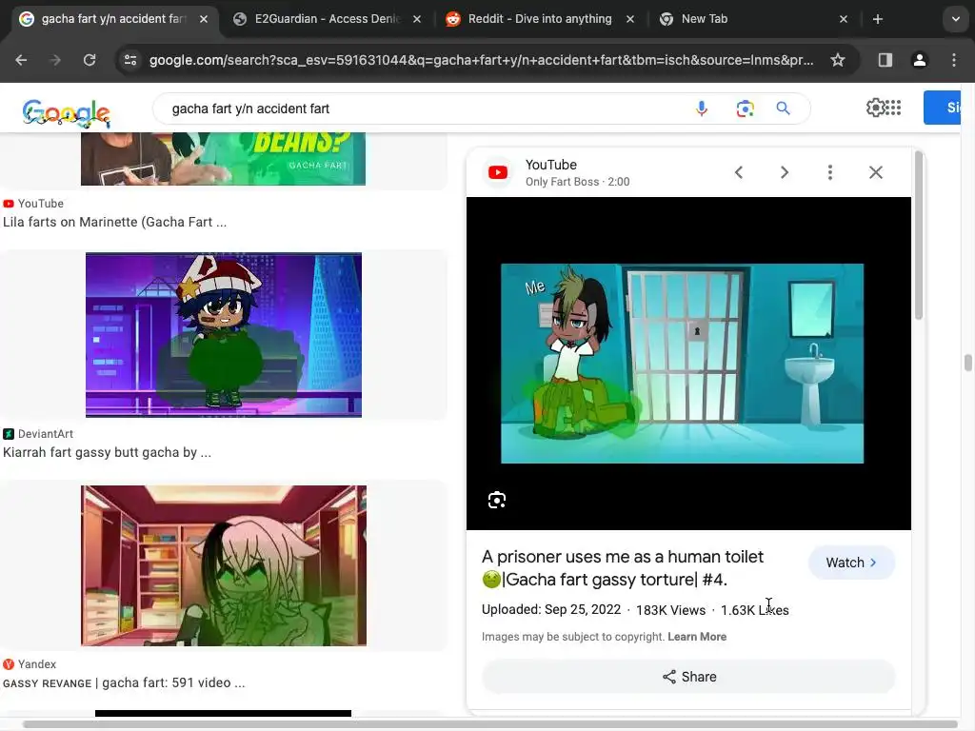Switch to the E2Guardian Access Denied tab
The width and height of the screenshot is (975, 731).
[x=328, y=19]
